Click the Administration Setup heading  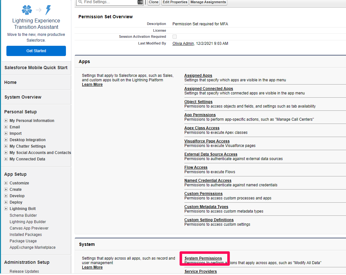[x=27, y=262]
